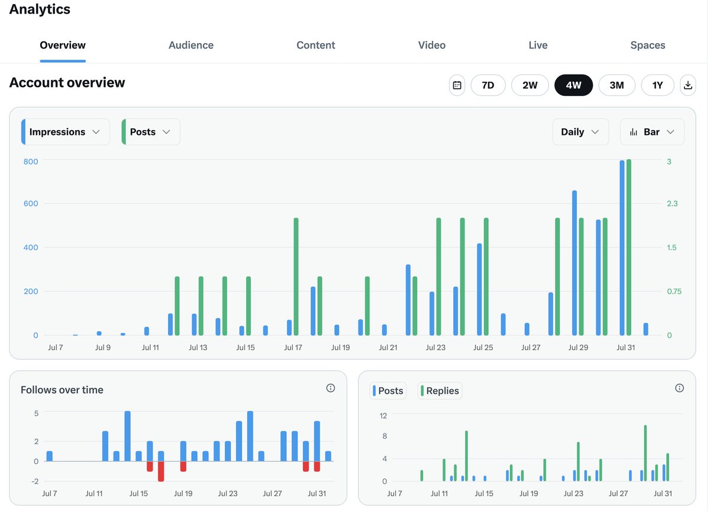Image resolution: width=710 pixels, height=511 pixels.
Task: Click the Jul 25 label on main chart
Action: tap(483, 347)
